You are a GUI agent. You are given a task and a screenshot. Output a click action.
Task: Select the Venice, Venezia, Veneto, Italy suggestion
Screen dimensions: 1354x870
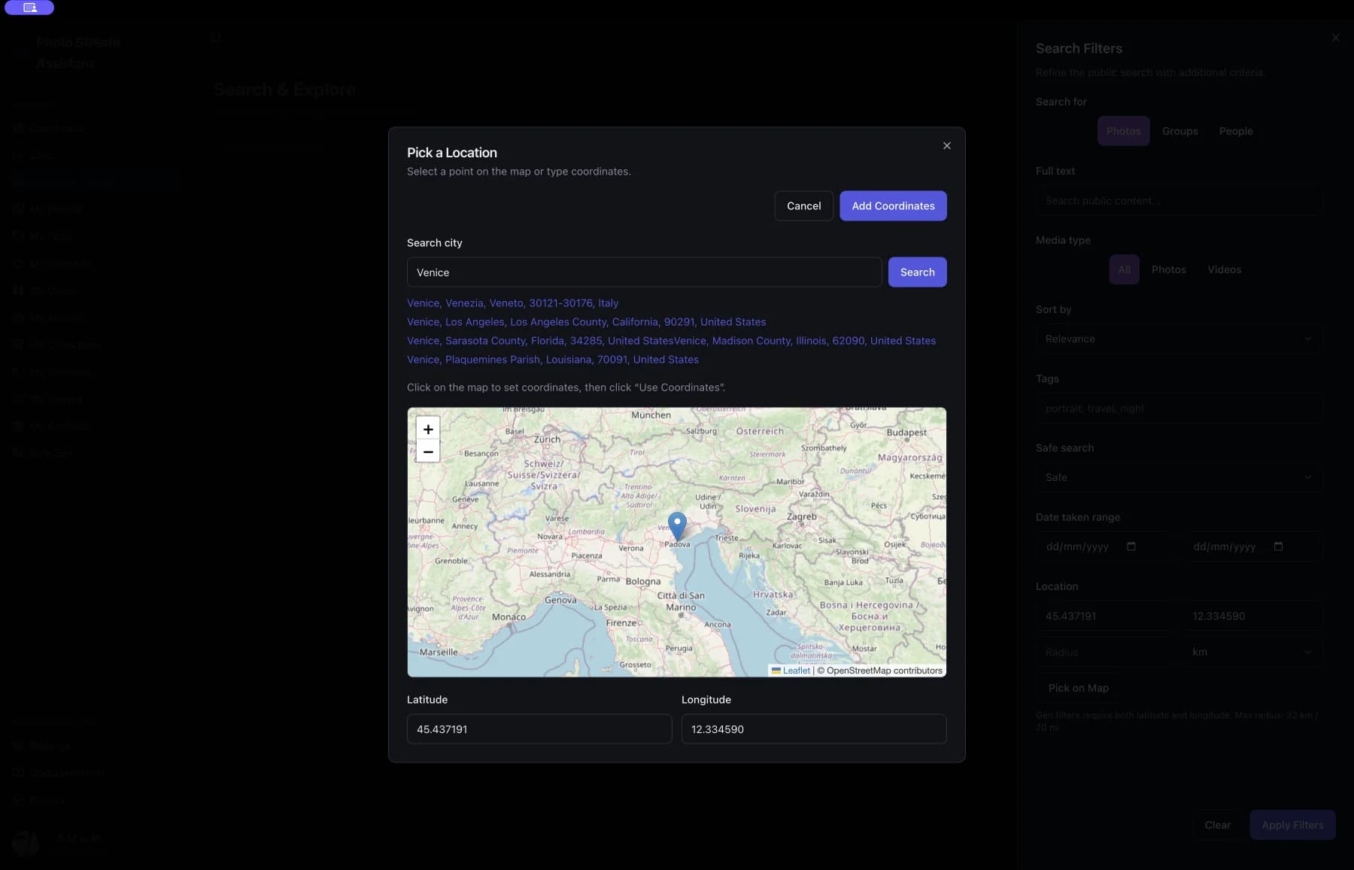[512, 303]
